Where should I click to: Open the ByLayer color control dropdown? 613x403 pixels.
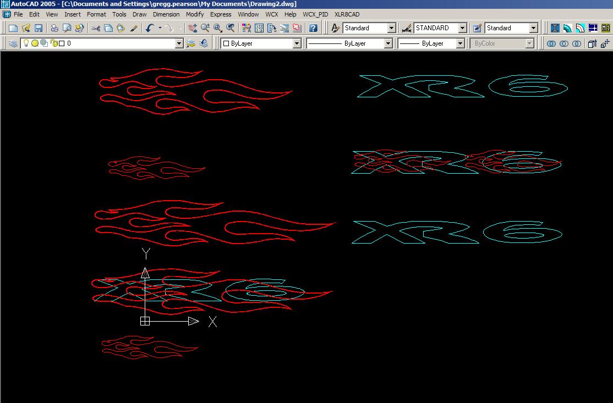coord(297,43)
